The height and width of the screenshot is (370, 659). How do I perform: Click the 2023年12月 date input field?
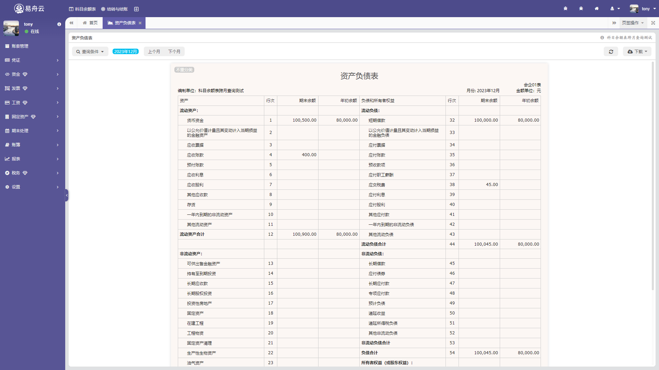pyautogui.click(x=126, y=51)
